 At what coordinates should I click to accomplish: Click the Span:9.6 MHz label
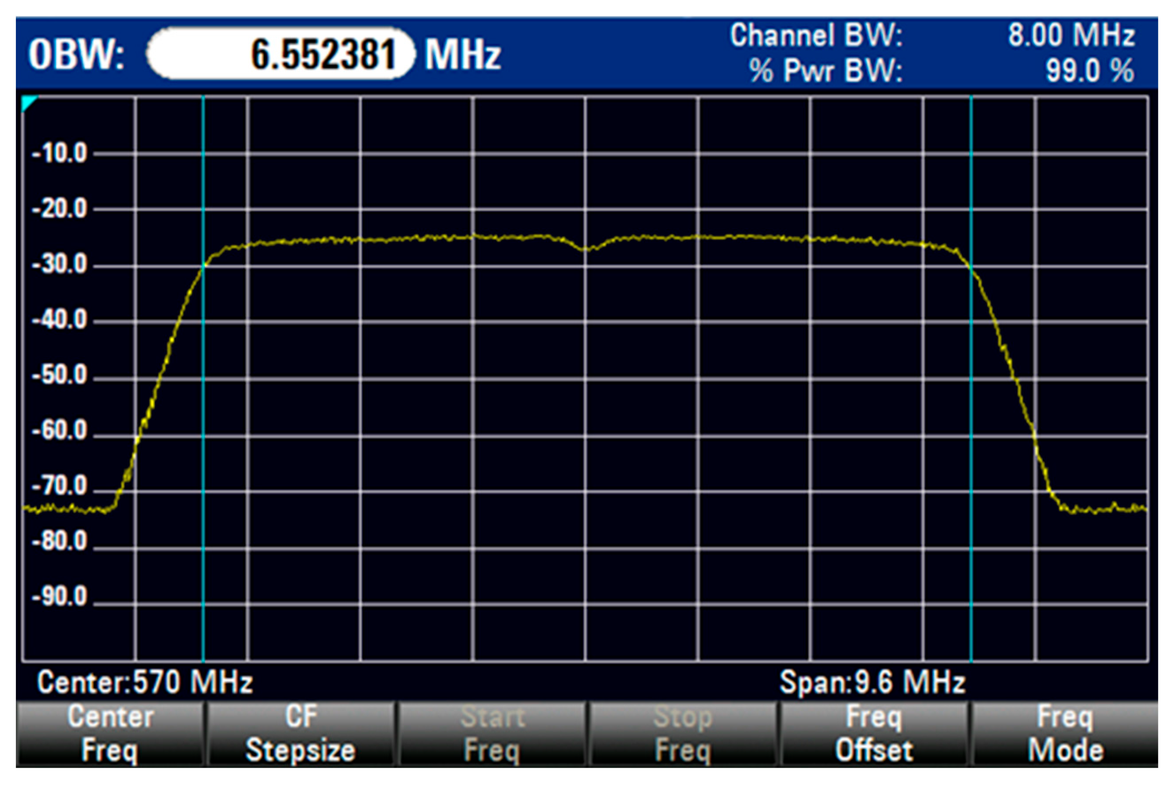tap(872, 682)
